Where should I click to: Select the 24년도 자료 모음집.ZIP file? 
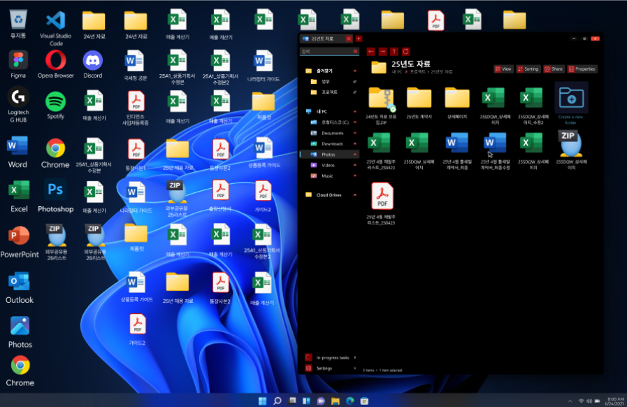click(x=381, y=106)
